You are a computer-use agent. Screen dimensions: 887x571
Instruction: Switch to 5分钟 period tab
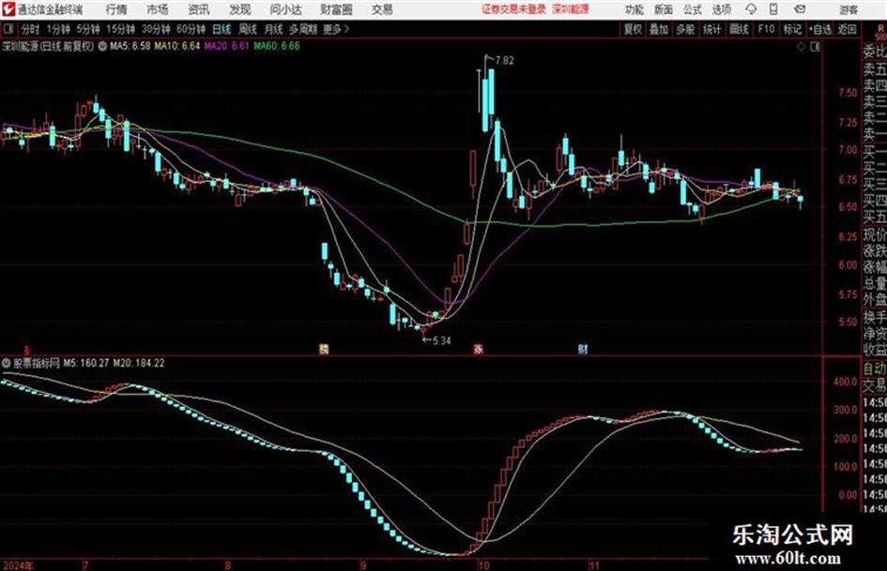coord(87,29)
